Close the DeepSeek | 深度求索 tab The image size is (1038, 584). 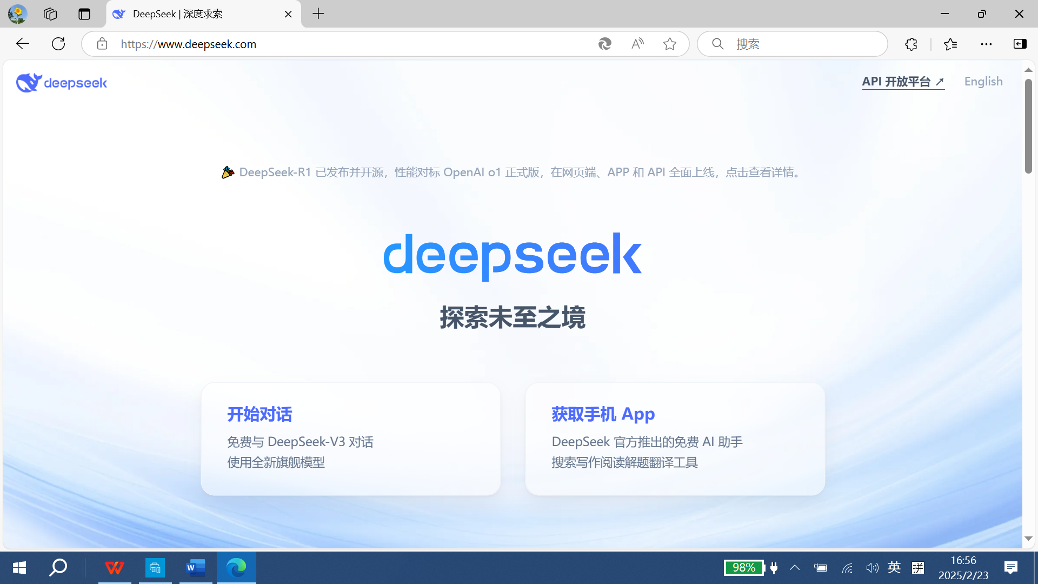point(288,14)
